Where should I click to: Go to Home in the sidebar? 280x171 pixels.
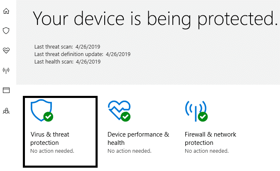6,11
